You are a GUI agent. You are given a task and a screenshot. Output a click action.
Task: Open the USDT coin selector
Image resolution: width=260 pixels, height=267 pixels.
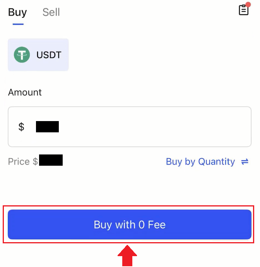tap(38, 55)
